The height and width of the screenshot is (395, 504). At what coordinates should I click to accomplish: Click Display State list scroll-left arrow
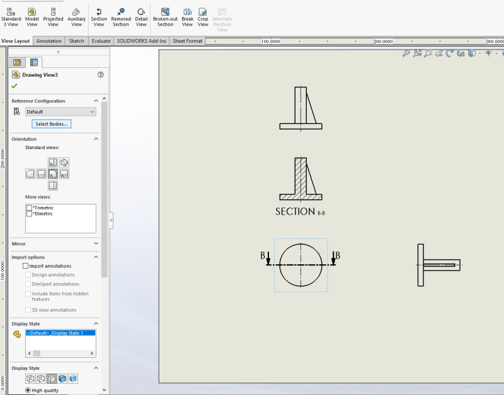tap(30, 353)
